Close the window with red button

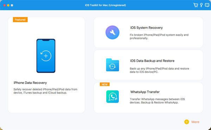click(x=5, y=5)
